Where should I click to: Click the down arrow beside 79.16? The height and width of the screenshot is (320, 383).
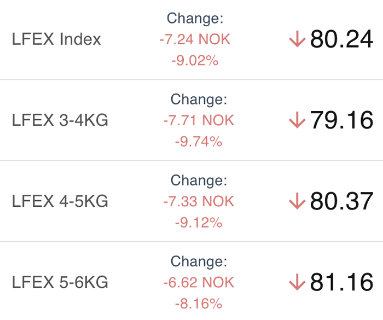pos(297,120)
